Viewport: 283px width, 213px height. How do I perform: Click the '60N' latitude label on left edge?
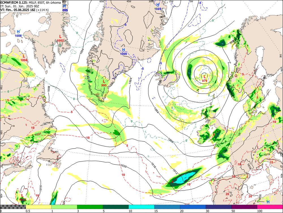click(x=1, y=56)
